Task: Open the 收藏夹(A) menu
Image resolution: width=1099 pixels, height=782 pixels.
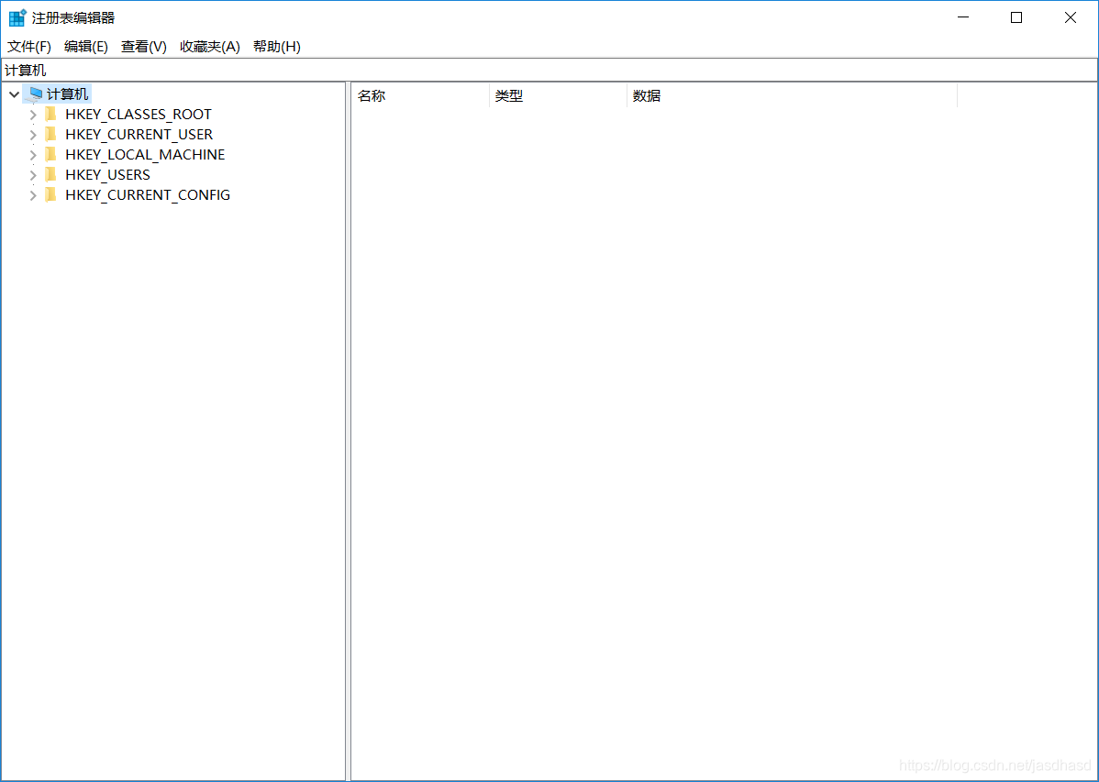Action: tap(209, 46)
